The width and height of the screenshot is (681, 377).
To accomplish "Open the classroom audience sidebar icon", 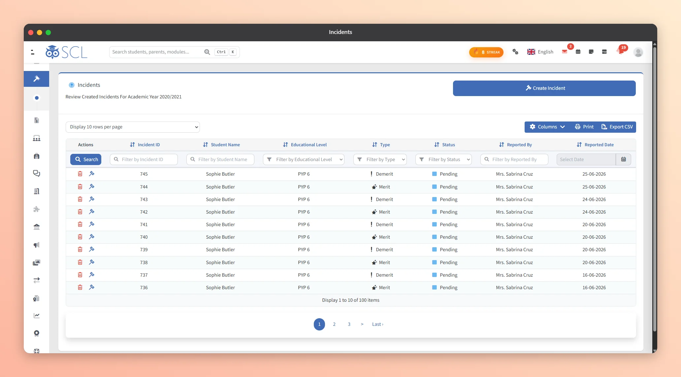I will pyautogui.click(x=37, y=138).
